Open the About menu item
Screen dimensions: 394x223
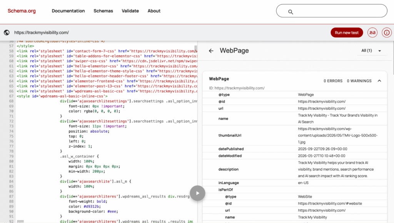(x=154, y=11)
